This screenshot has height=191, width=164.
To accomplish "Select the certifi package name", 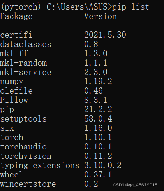I will (x=16, y=35).
